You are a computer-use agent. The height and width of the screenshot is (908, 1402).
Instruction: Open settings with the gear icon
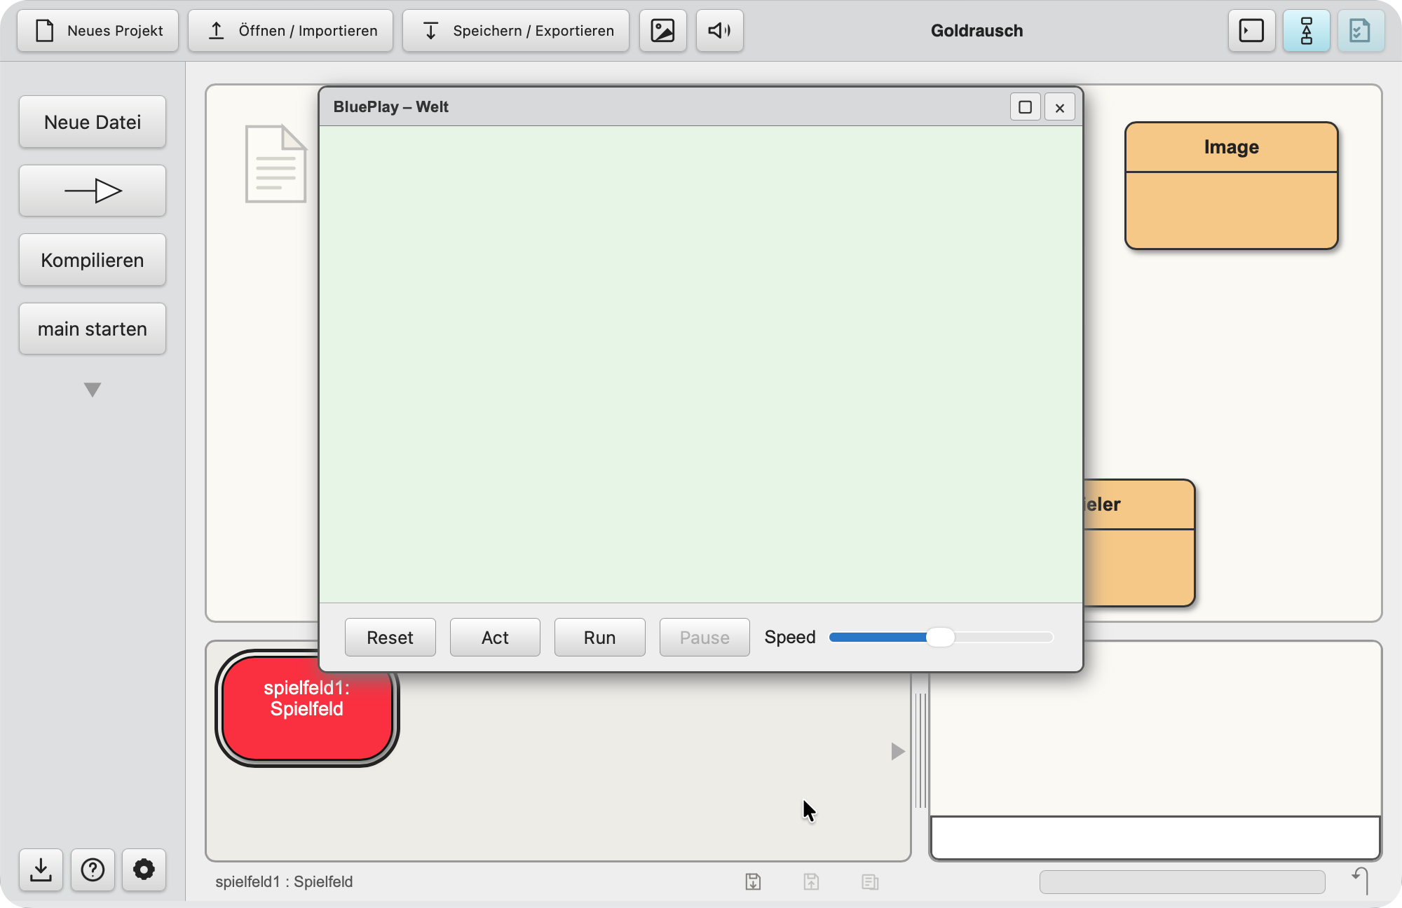[x=144, y=869]
